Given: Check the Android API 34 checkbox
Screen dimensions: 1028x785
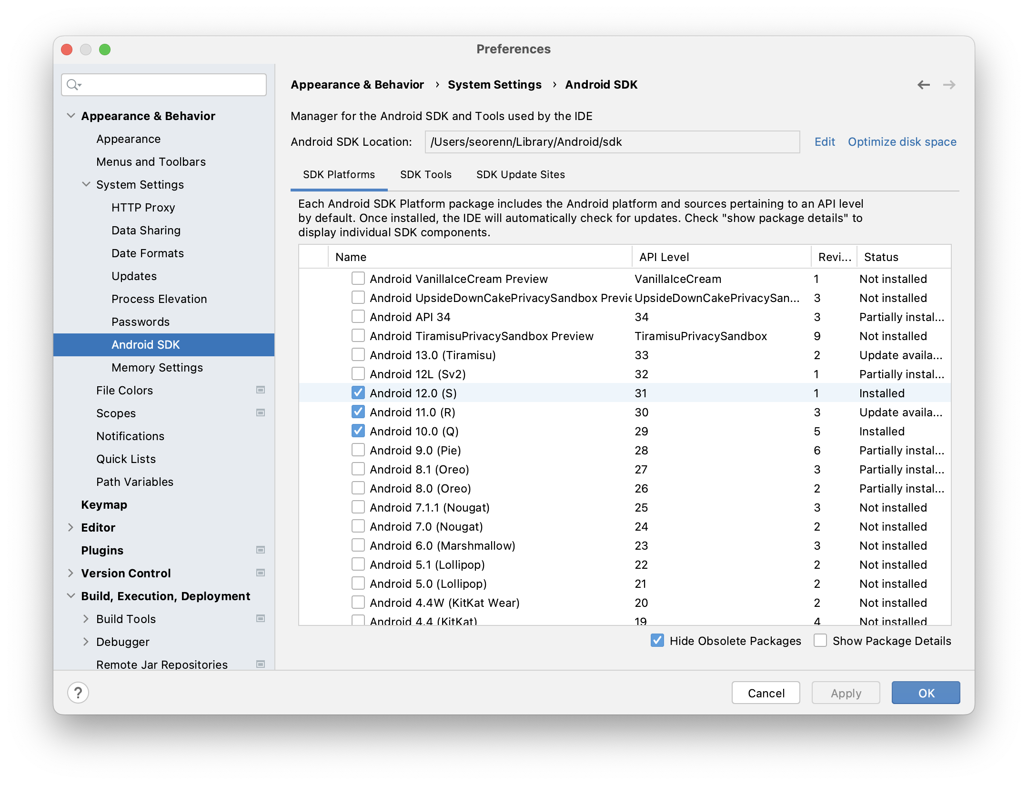Looking at the screenshot, I should coord(358,317).
